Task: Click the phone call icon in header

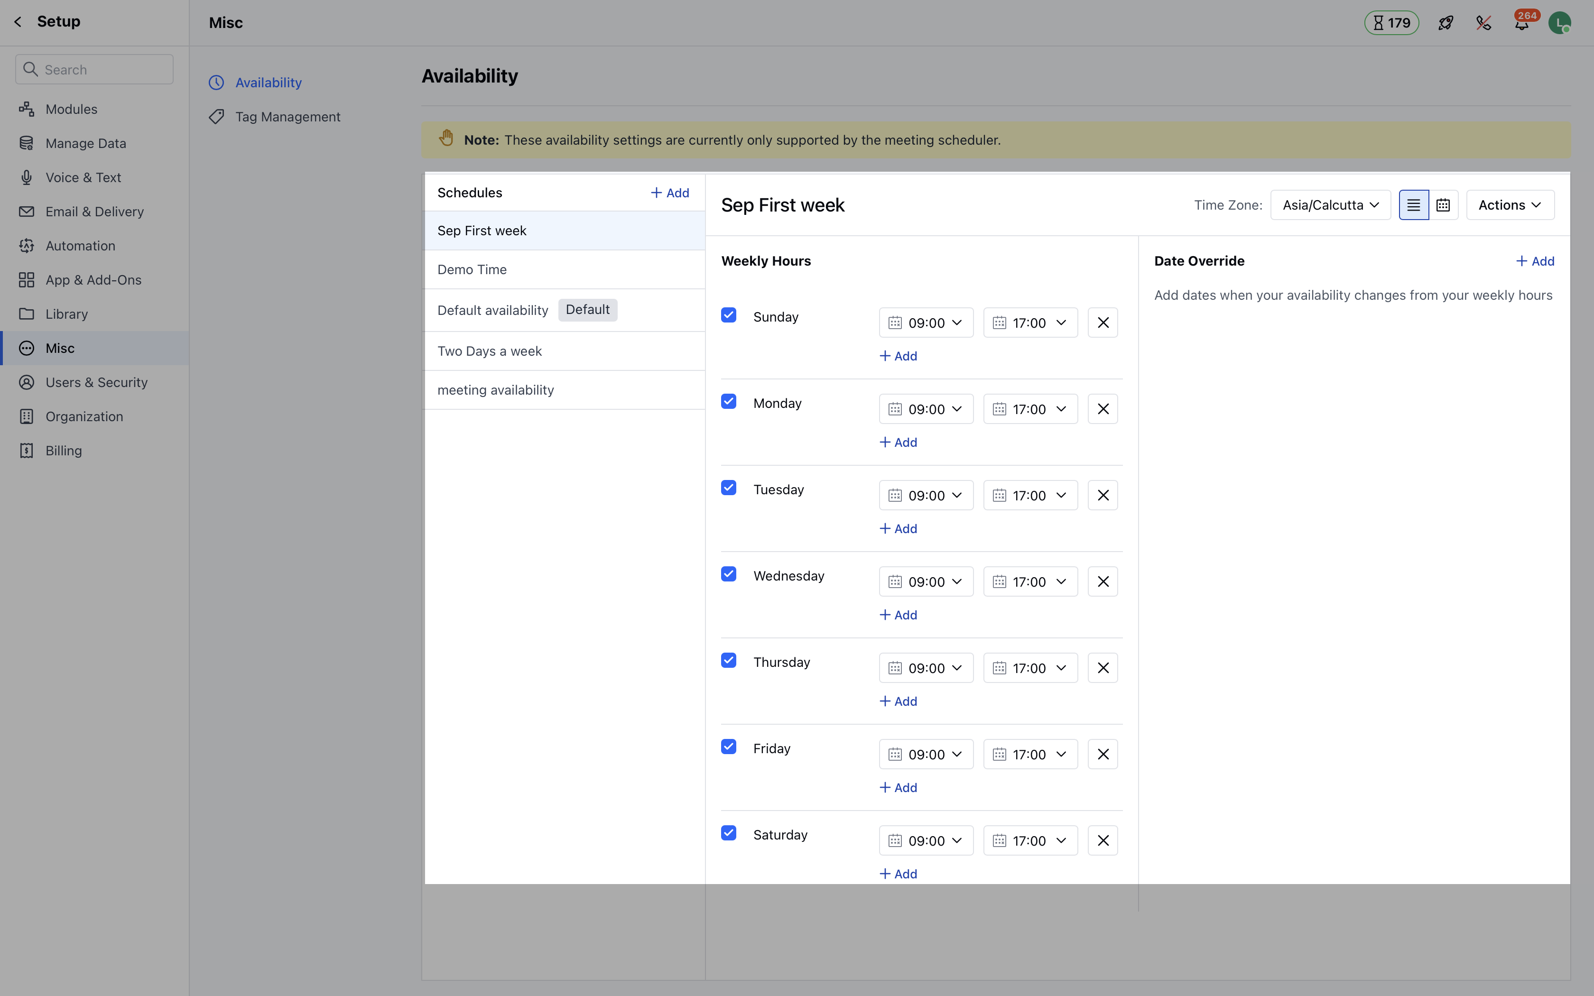Action: click(1483, 23)
